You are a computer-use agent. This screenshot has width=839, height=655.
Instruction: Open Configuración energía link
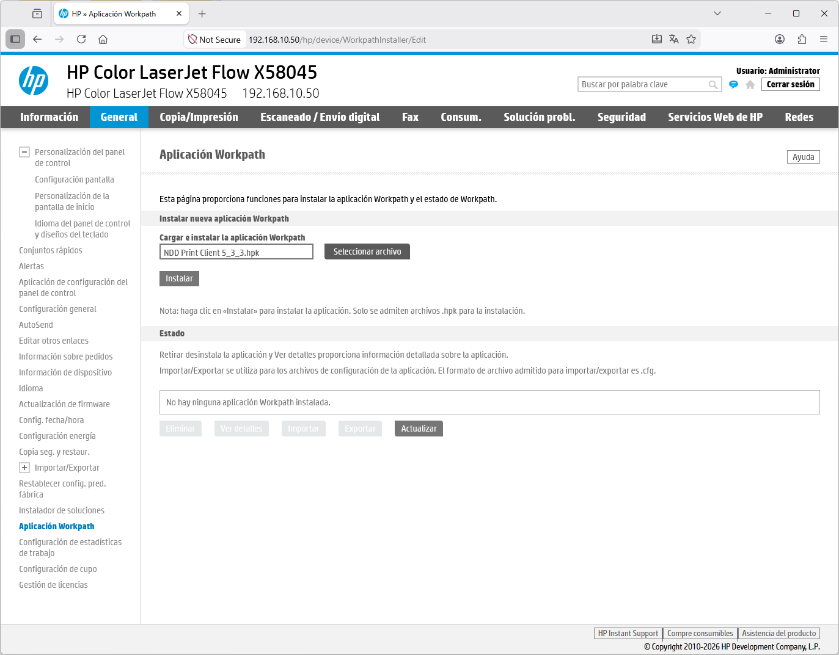pos(57,436)
